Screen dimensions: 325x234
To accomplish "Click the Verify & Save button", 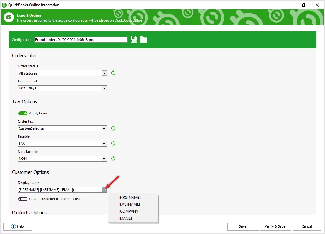I will (275, 226).
